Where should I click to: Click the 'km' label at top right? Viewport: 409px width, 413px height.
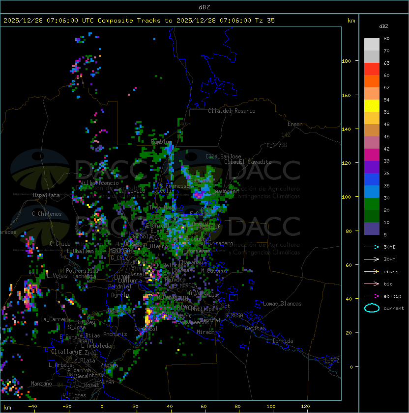351,21
